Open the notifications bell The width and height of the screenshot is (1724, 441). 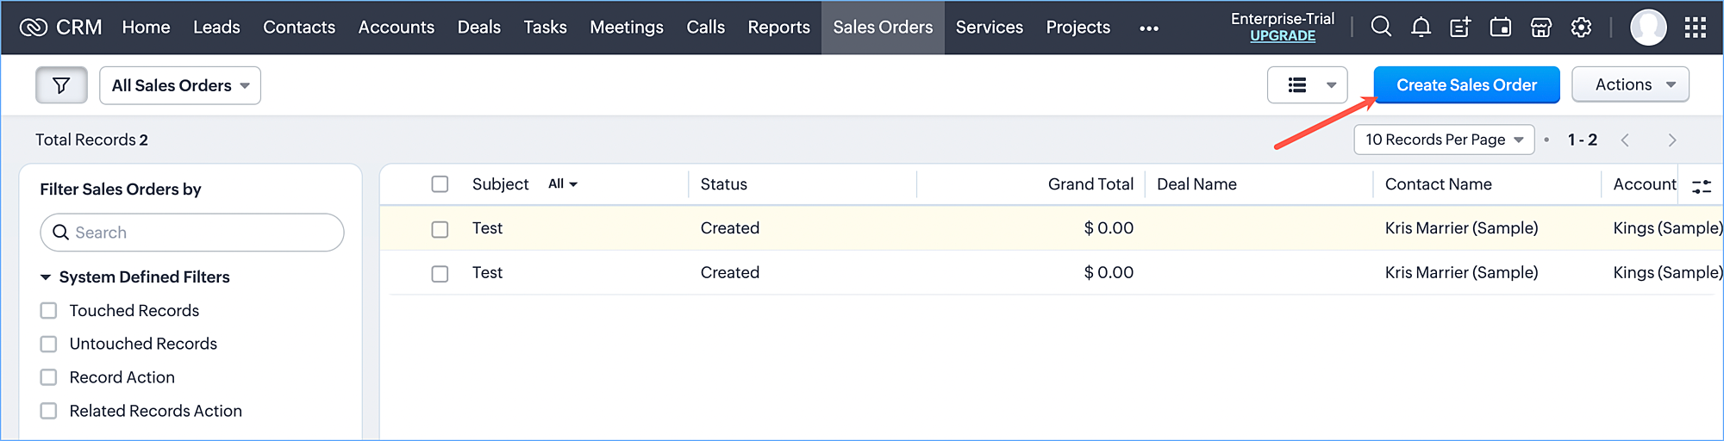click(x=1421, y=28)
